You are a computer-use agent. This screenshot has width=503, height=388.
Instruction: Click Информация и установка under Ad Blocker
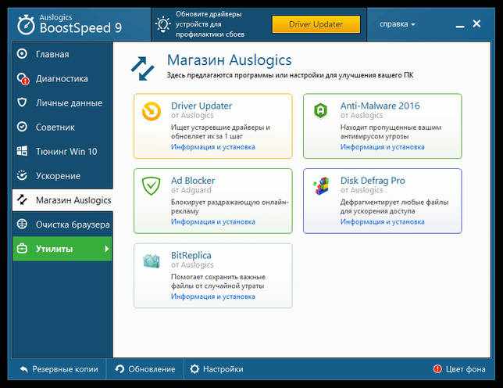point(213,222)
